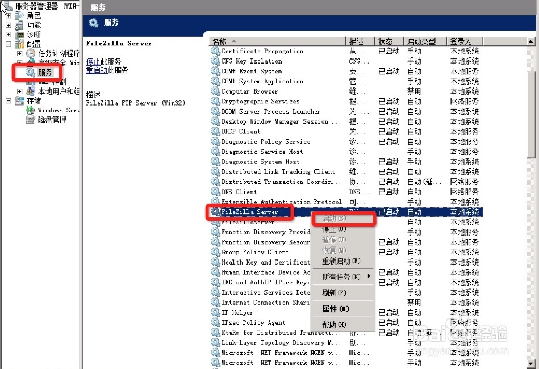
Task: Collapse the 存储 tree node
Action: (8, 101)
